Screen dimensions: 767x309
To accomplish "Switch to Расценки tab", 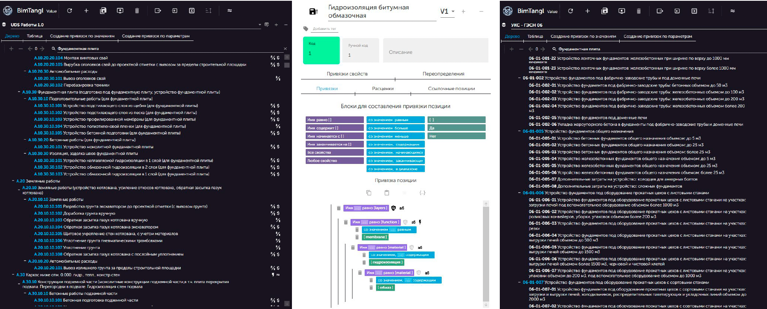I will click(x=383, y=88).
